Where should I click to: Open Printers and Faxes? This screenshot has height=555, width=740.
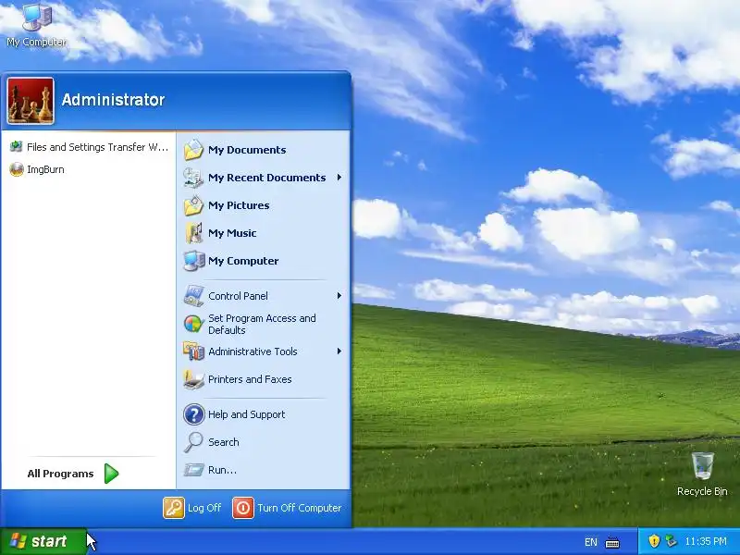coord(264,379)
